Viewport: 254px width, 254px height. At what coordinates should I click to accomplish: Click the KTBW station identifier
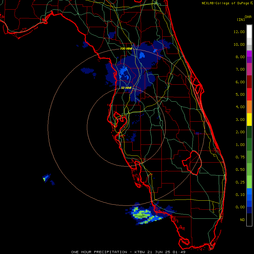(x=140, y=252)
